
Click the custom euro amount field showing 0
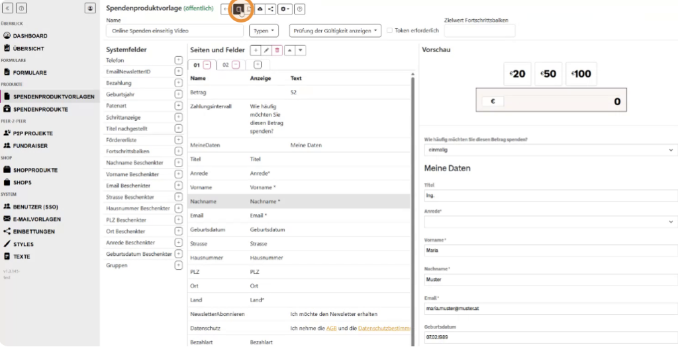(x=551, y=101)
